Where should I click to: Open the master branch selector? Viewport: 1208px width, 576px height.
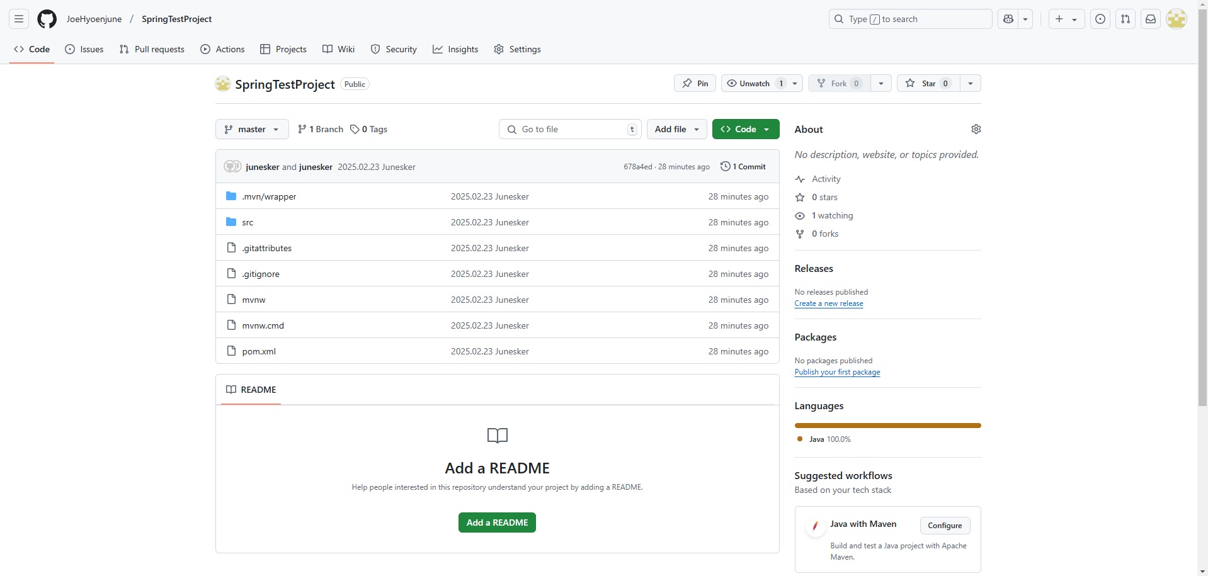tap(252, 129)
